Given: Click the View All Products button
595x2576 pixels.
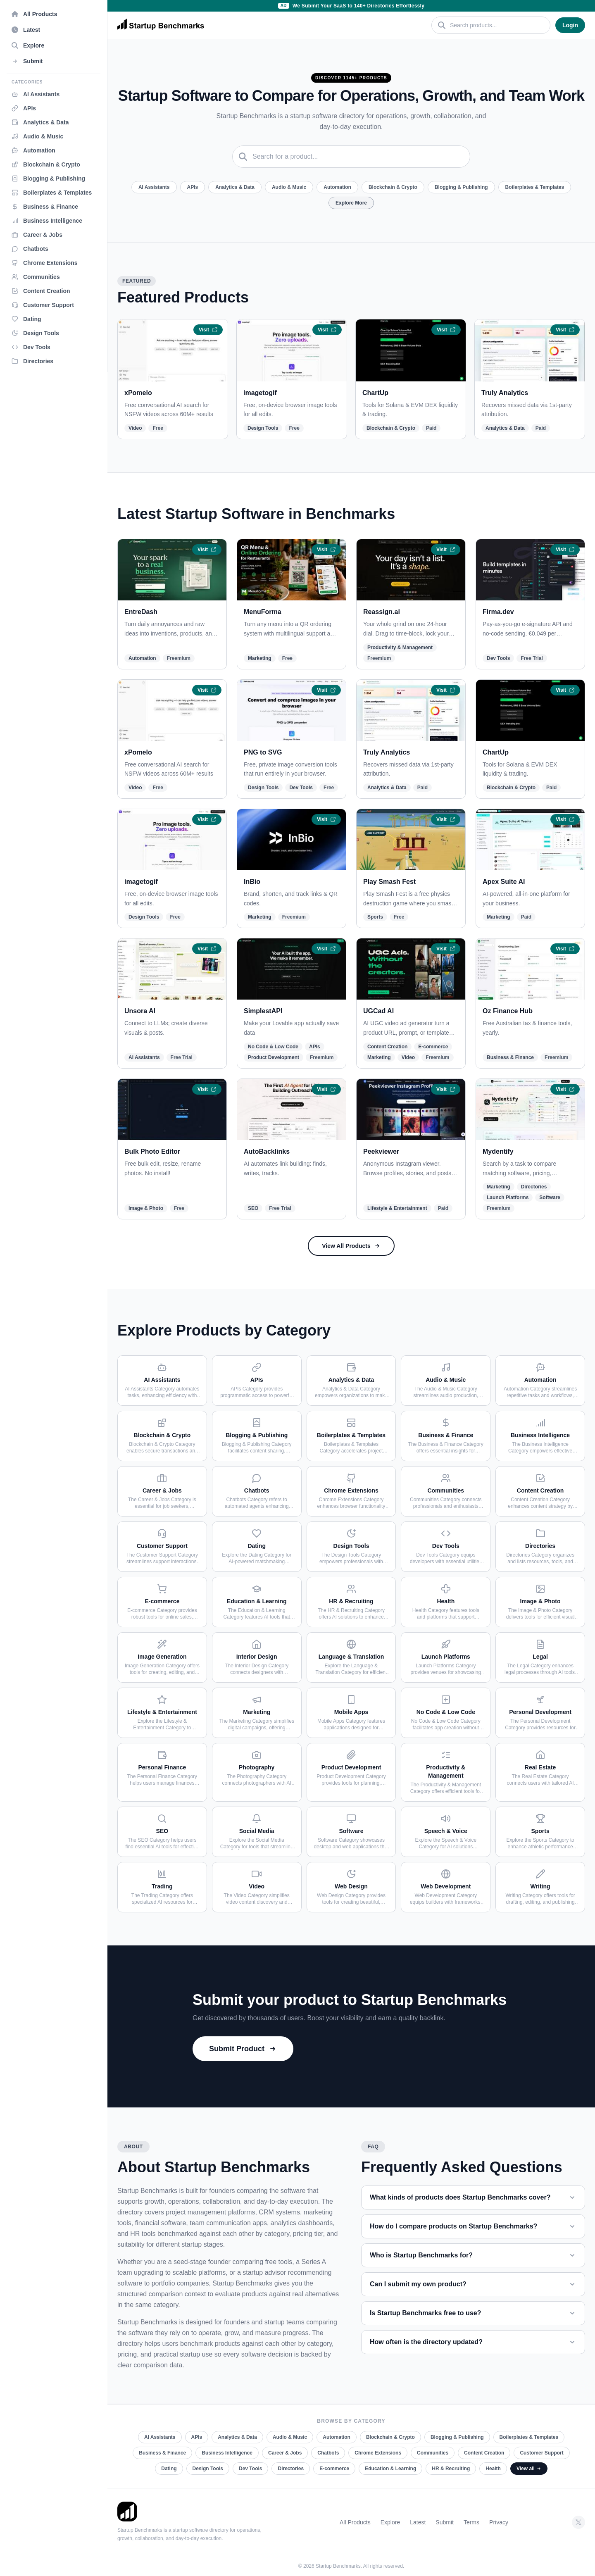Looking at the screenshot, I should (x=351, y=1246).
